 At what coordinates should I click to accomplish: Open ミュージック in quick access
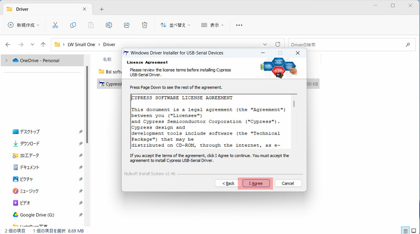(29, 191)
